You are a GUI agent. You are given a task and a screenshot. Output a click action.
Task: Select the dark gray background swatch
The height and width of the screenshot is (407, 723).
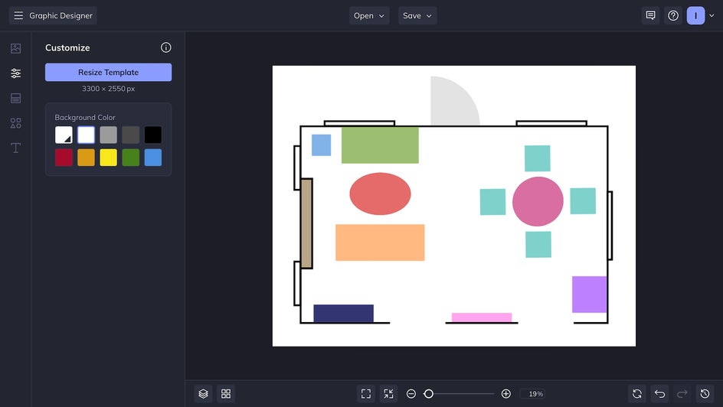pyautogui.click(x=131, y=135)
